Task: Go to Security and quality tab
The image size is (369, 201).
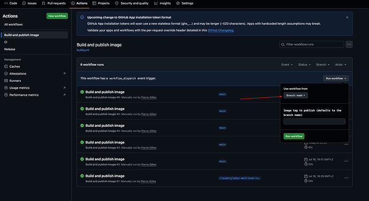Action: pos(132,3)
